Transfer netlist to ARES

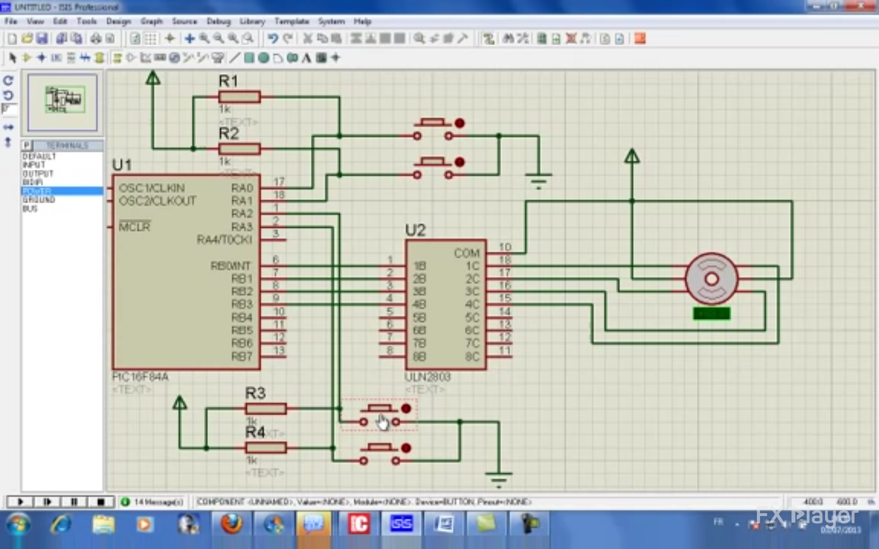(640, 39)
